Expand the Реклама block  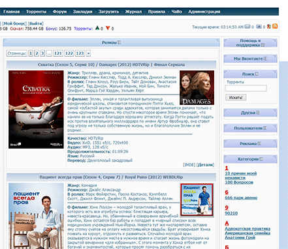tap(259, 143)
